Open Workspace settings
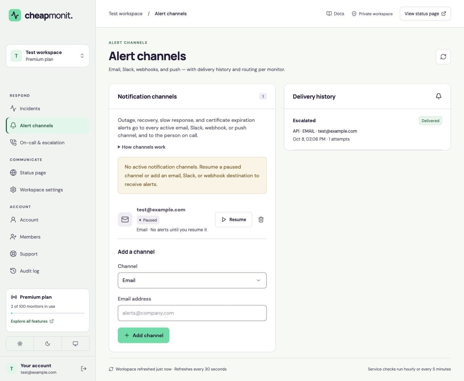Viewport: 464px width, 381px height. (47, 190)
